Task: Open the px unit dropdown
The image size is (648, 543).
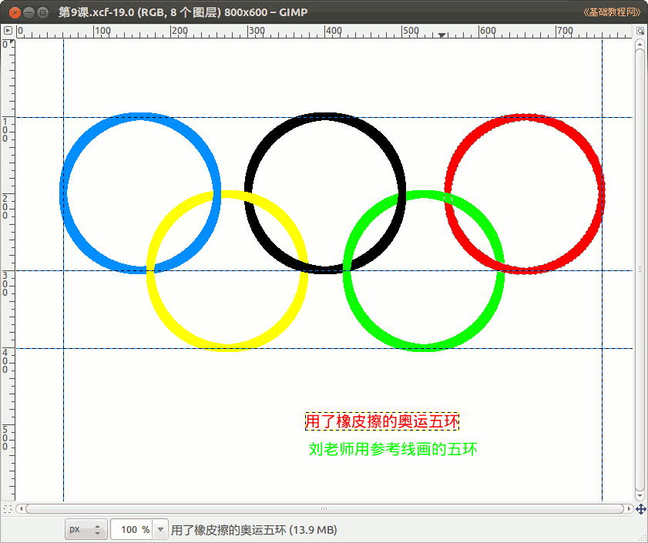Action: pyautogui.click(x=86, y=529)
